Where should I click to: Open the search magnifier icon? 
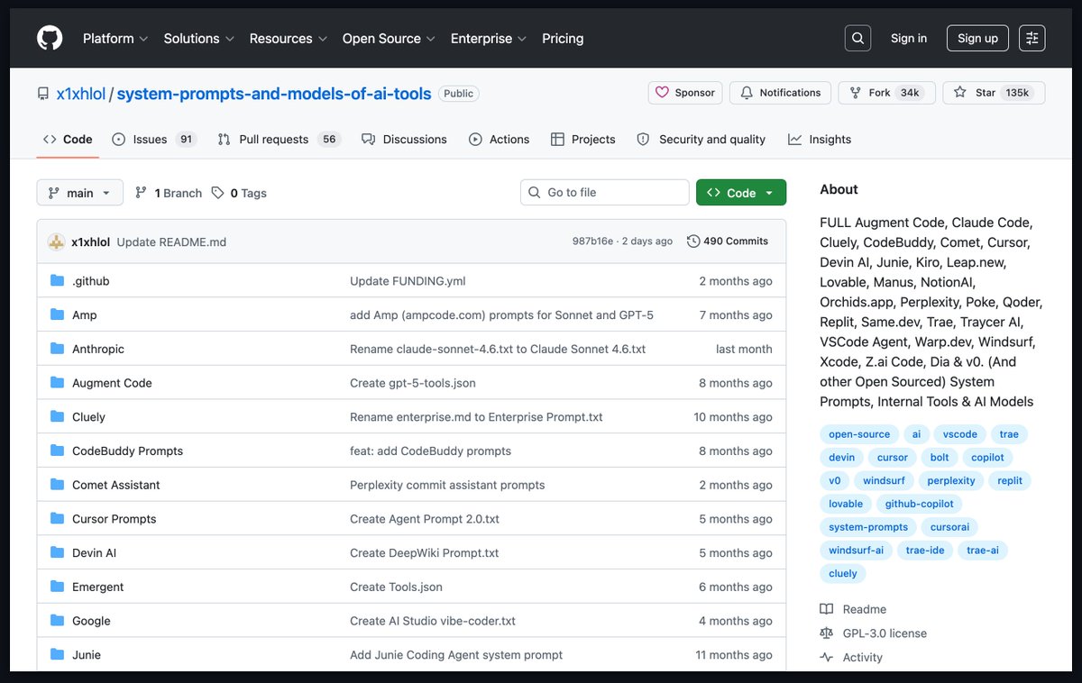pos(857,39)
